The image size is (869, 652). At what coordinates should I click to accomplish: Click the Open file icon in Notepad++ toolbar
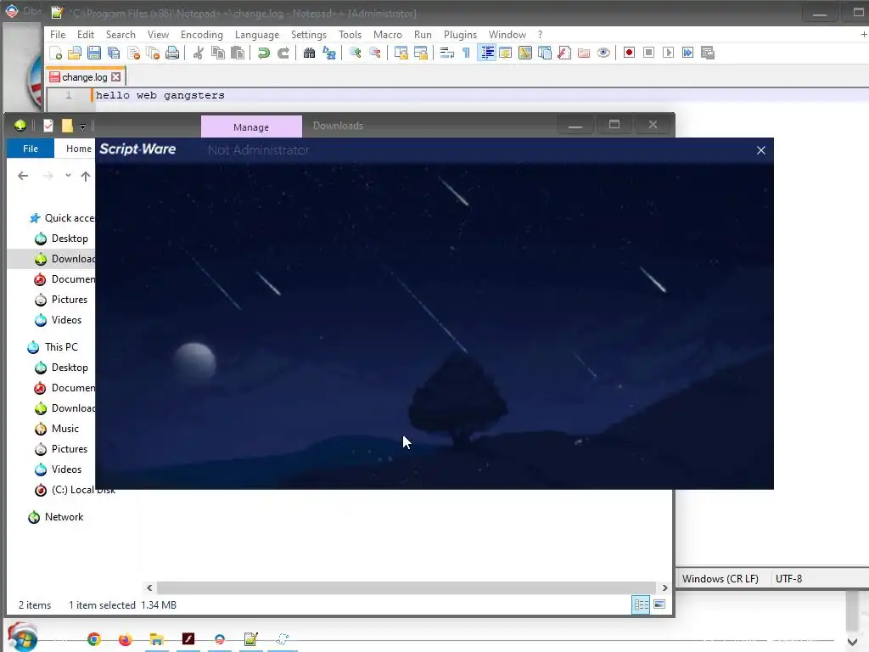tap(75, 53)
